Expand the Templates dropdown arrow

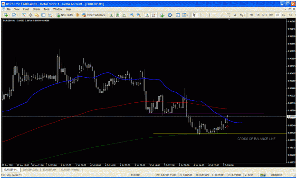(187, 15)
